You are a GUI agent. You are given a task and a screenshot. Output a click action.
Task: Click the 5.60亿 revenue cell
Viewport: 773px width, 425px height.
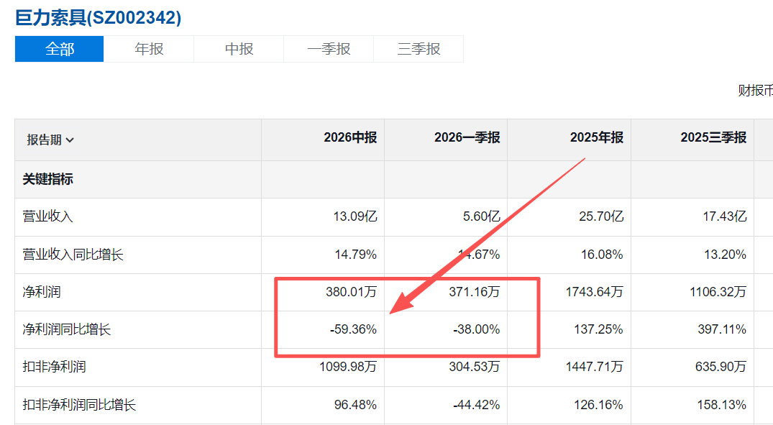coord(482,216)
